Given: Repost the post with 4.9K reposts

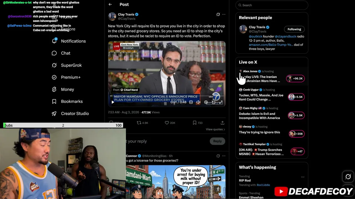Looking at the screenshot, I should click(143, 123).
